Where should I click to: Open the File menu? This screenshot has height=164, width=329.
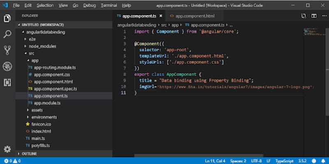16,5
